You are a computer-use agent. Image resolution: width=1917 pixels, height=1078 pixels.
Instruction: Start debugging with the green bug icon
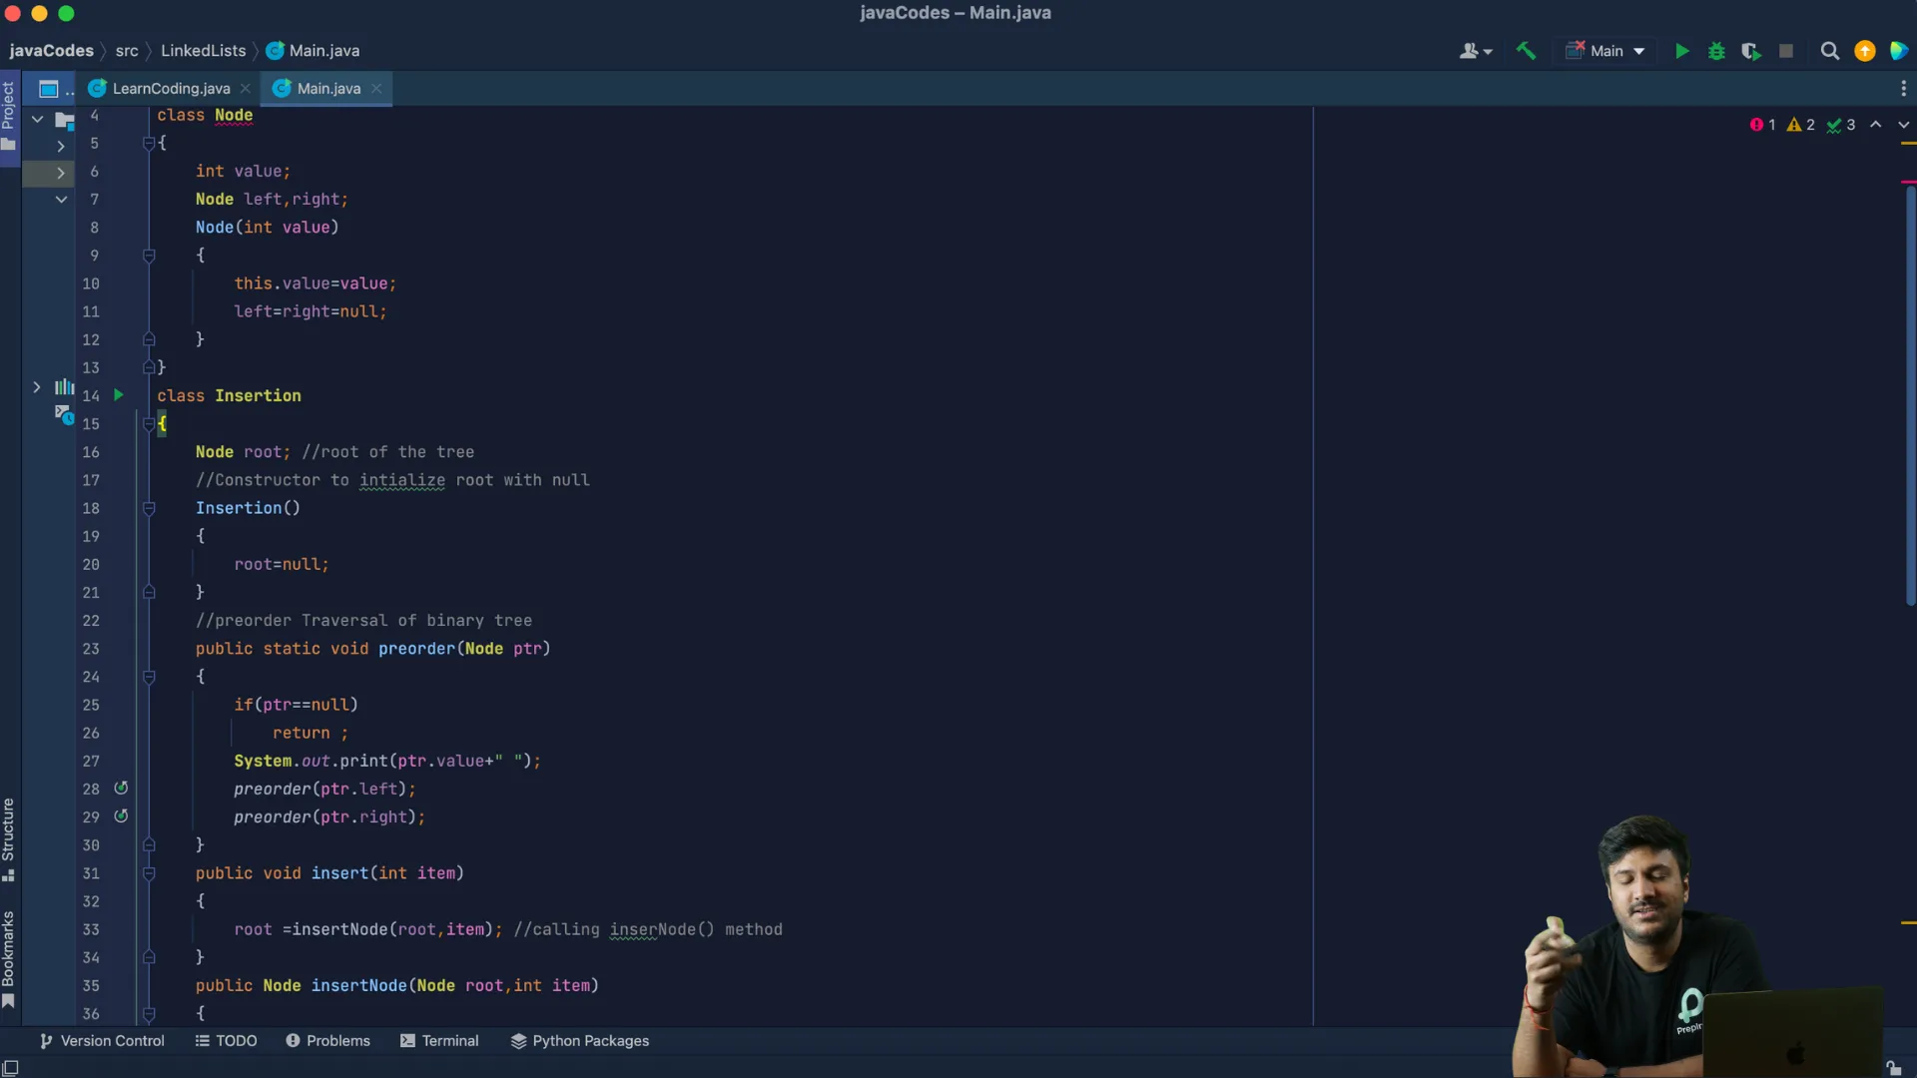[x=1716, y=51]
